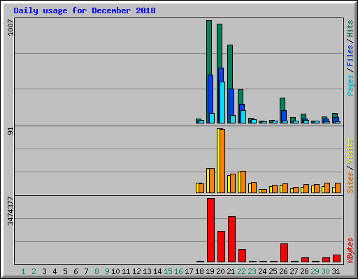Click day 22 on the axis
Screen dimensions: 358x279
[x=241, y=271]
